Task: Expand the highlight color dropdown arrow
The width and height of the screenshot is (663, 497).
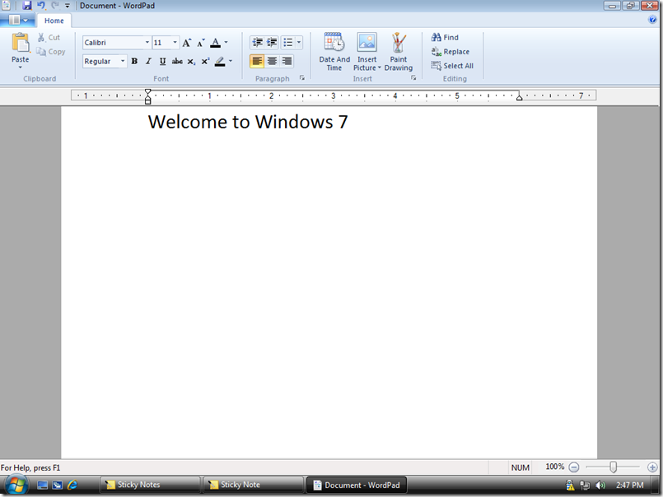Action: [231, 61]
